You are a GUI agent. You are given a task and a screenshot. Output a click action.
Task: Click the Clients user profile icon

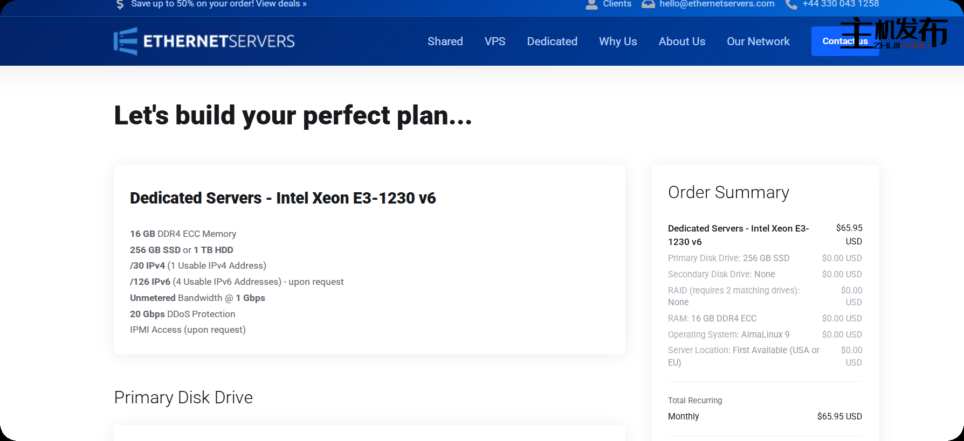(x=591, y=4)
